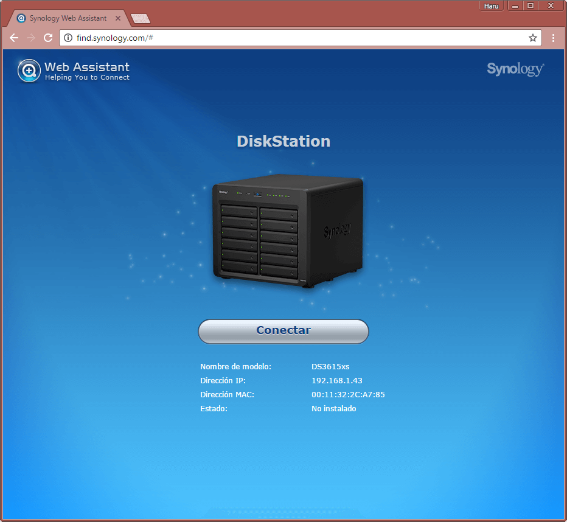Viewport: 567px width, 522px height.
Task: Close the Synology Web Assistant tab
Action: 119,18
